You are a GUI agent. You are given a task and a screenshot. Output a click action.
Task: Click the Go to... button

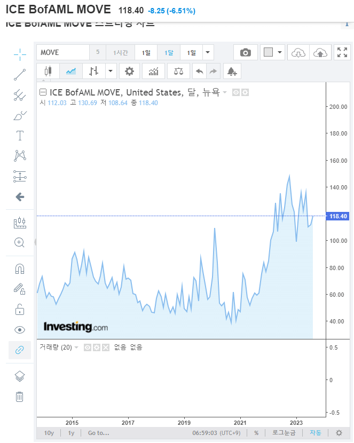[98, 433]
